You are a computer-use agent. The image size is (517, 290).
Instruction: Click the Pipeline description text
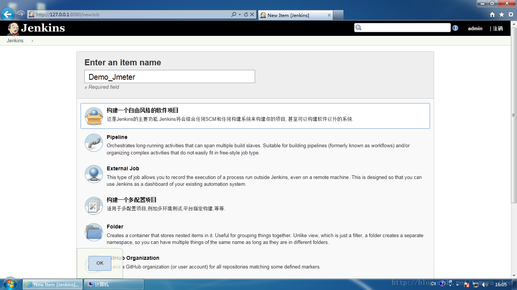point(258,149)
